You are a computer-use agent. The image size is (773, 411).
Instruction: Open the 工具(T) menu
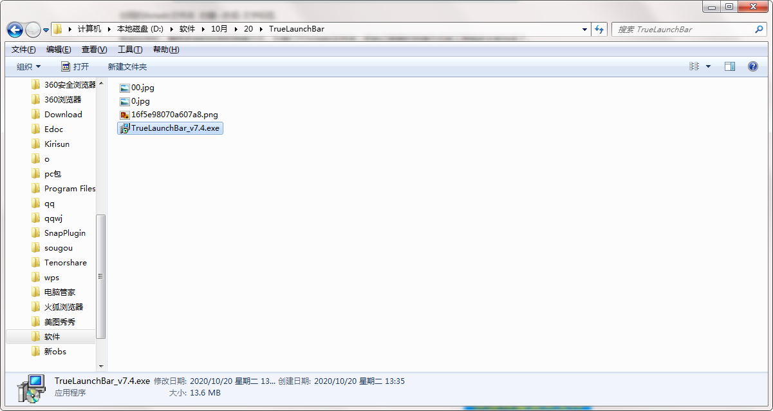coord(130,50)
